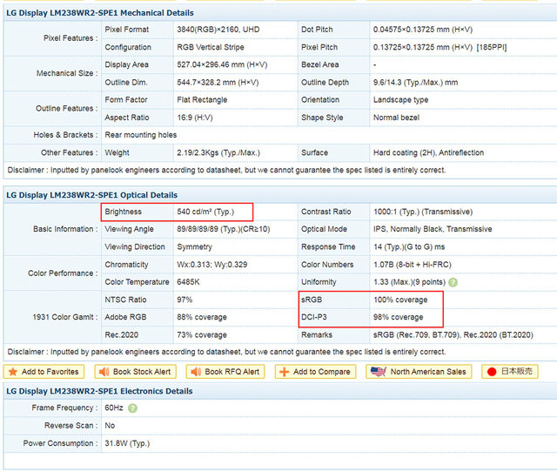The width and height of the screenshot is (557, 472).
Task: Click the Add to Compare button
Action: click(x=315, y=372)
